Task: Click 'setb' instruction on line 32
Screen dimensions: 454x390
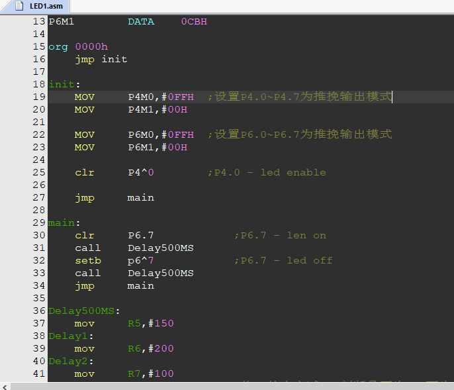Action: tap(88, 261)
